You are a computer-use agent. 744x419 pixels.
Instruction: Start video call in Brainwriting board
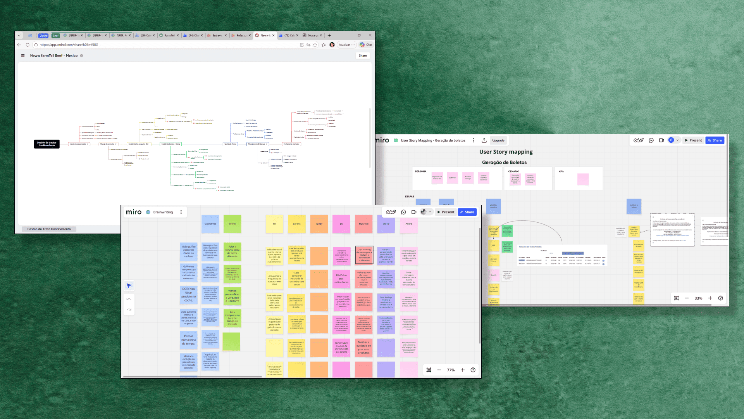click(414, 212)
